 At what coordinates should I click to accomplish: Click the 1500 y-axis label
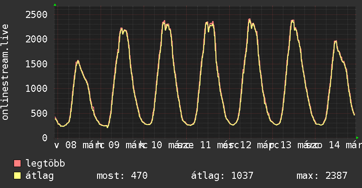pyautogui.click(x=36, y=64)
